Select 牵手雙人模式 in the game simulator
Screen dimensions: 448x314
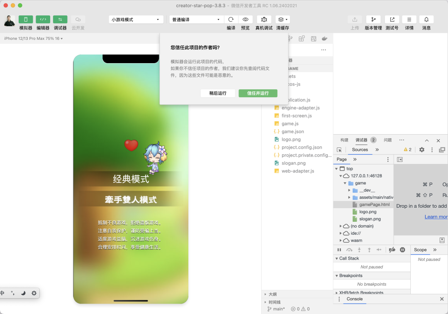tap(131, 199)
